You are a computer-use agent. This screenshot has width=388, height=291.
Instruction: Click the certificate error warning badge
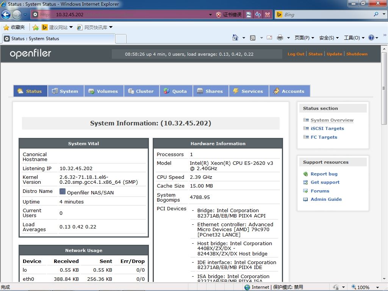click(228, 15)
